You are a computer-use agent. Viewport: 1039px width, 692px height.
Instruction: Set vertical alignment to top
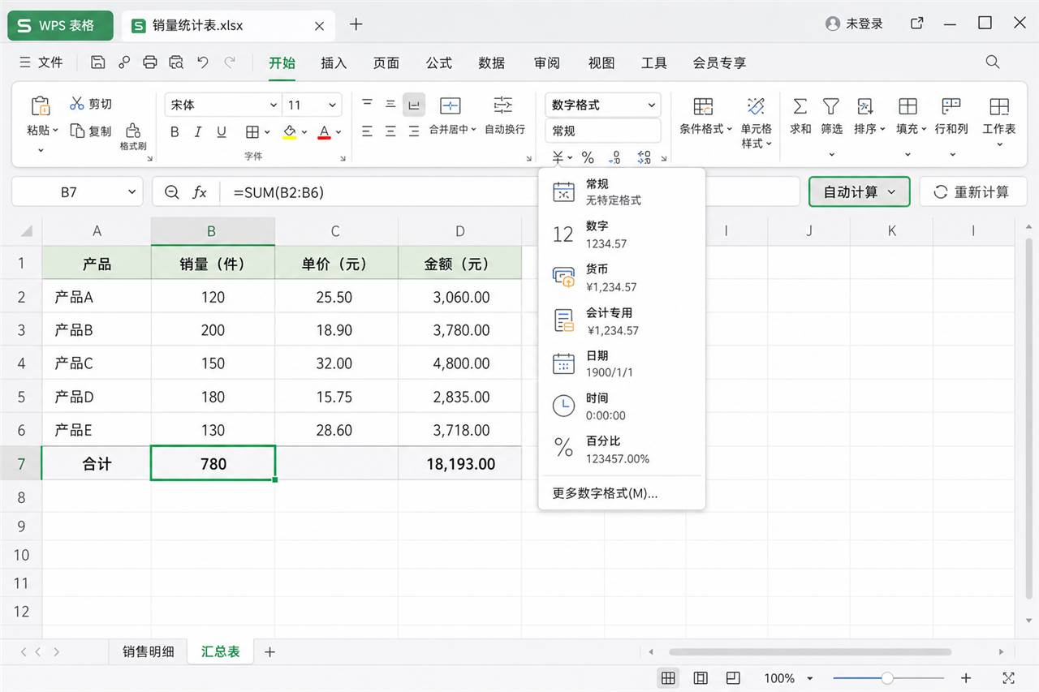tap(367, 104)
